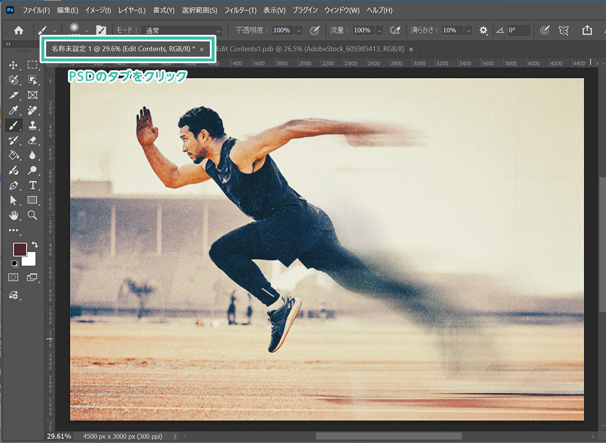
Task: Select the Clone Stamp tool
Action: click(33, 125)
